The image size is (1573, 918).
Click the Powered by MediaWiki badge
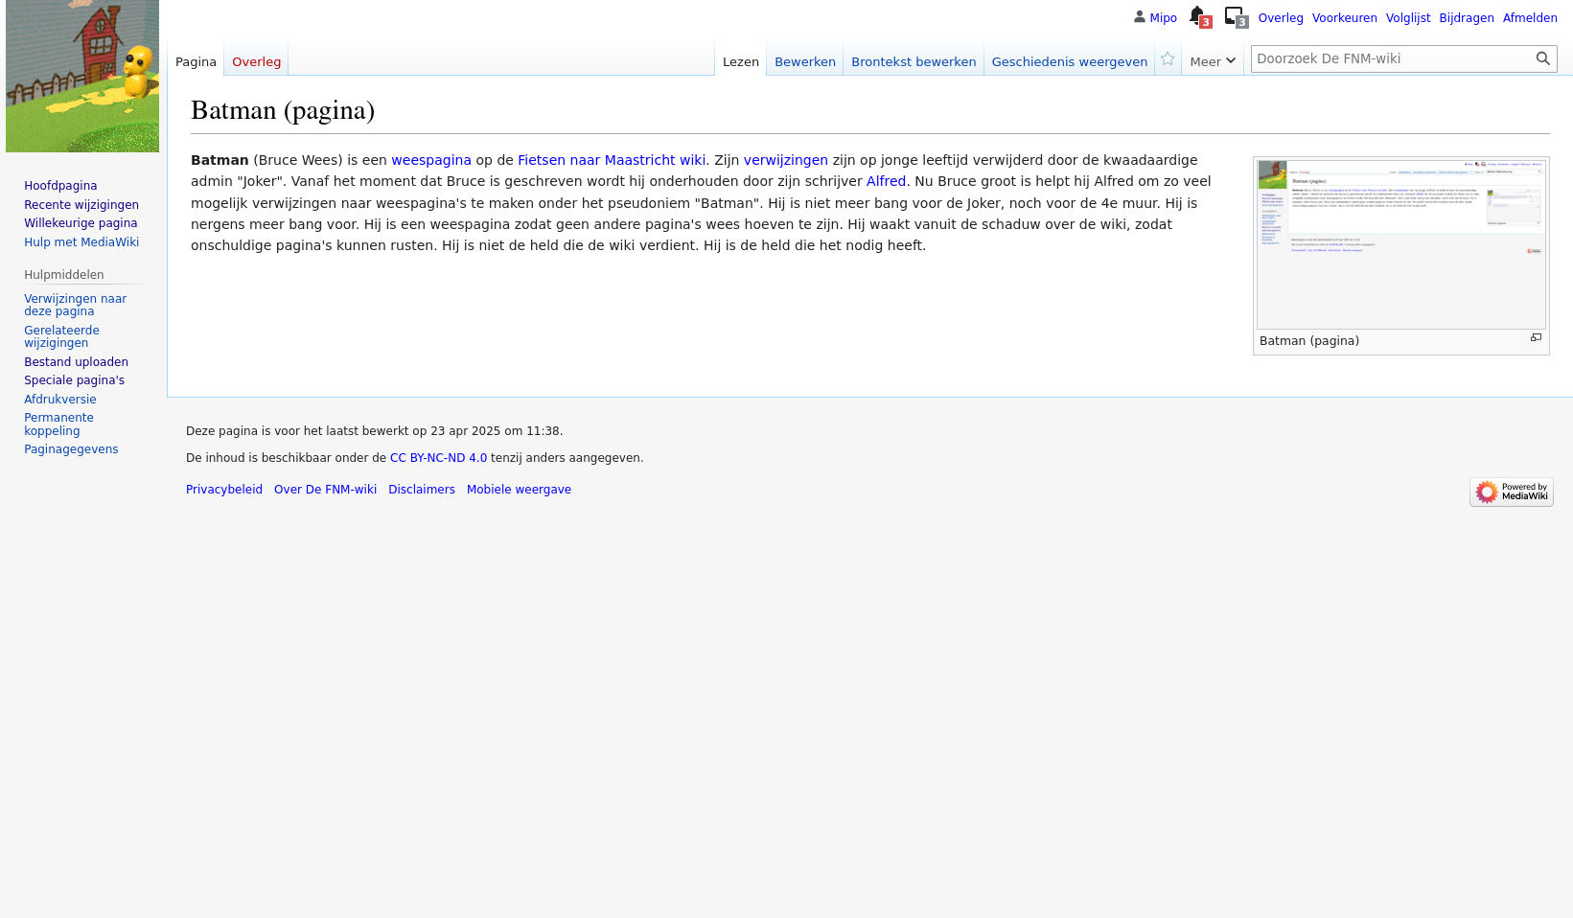point(1511,492)
